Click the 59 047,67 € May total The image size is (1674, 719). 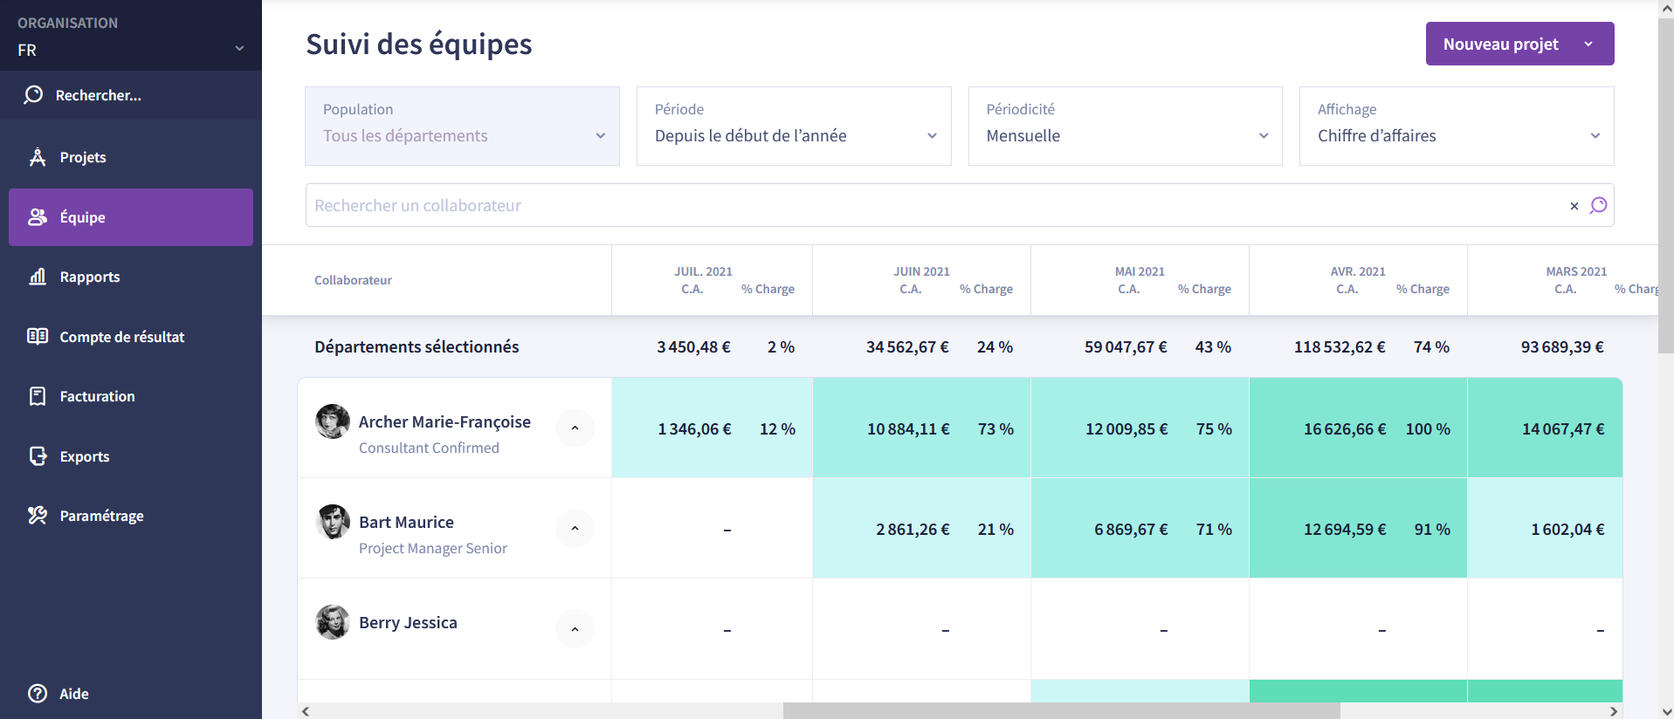click(x=1126, y=346)
